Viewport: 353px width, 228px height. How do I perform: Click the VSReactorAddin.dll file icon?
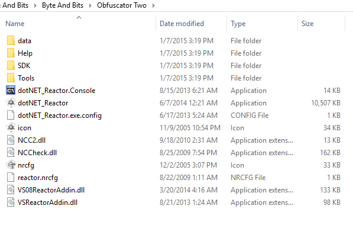pyautogui.click(x=11, y=203)
